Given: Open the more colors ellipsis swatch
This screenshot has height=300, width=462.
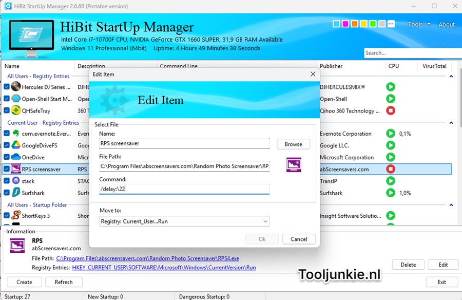Looking at the screenshot, I should pos(391,24).
